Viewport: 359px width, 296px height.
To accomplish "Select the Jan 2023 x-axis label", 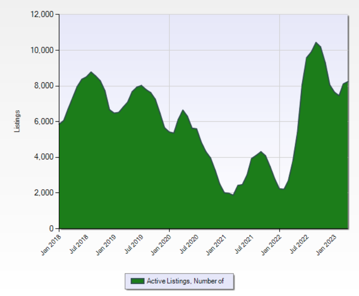I will (x=326, y=243).
